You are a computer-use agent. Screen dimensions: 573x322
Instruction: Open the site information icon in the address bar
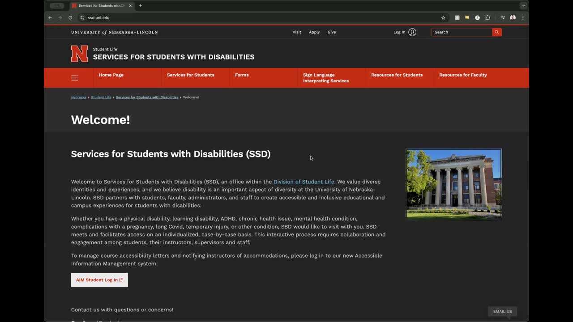tap(82, 18)
